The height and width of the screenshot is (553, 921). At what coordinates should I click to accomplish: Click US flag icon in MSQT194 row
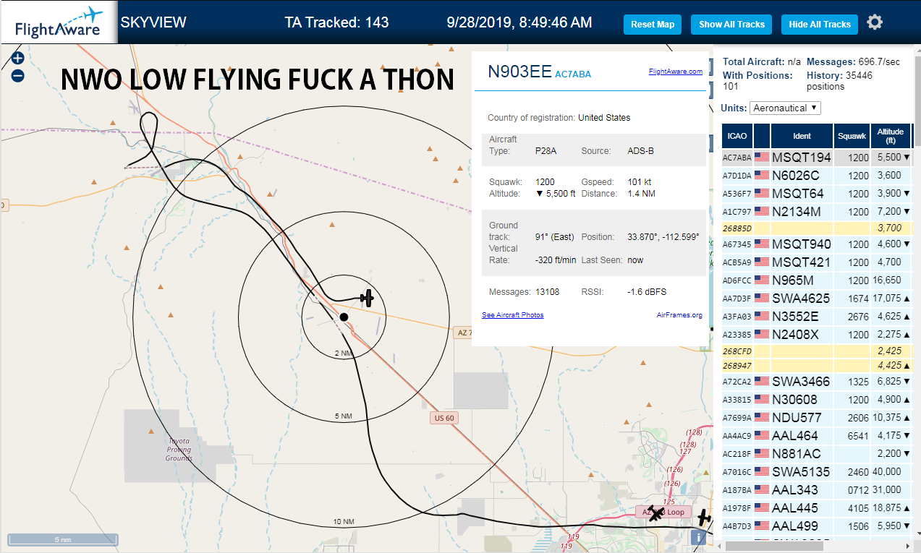[761, 157]
